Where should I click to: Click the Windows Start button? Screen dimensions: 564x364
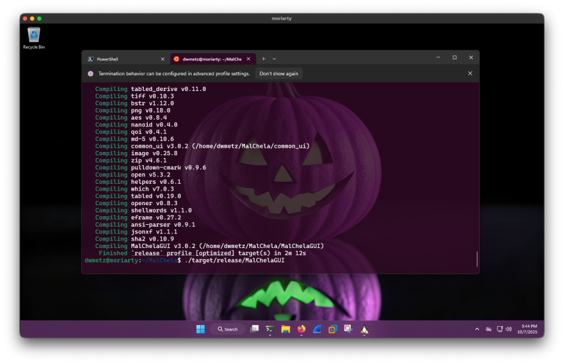tap(200, 329)
